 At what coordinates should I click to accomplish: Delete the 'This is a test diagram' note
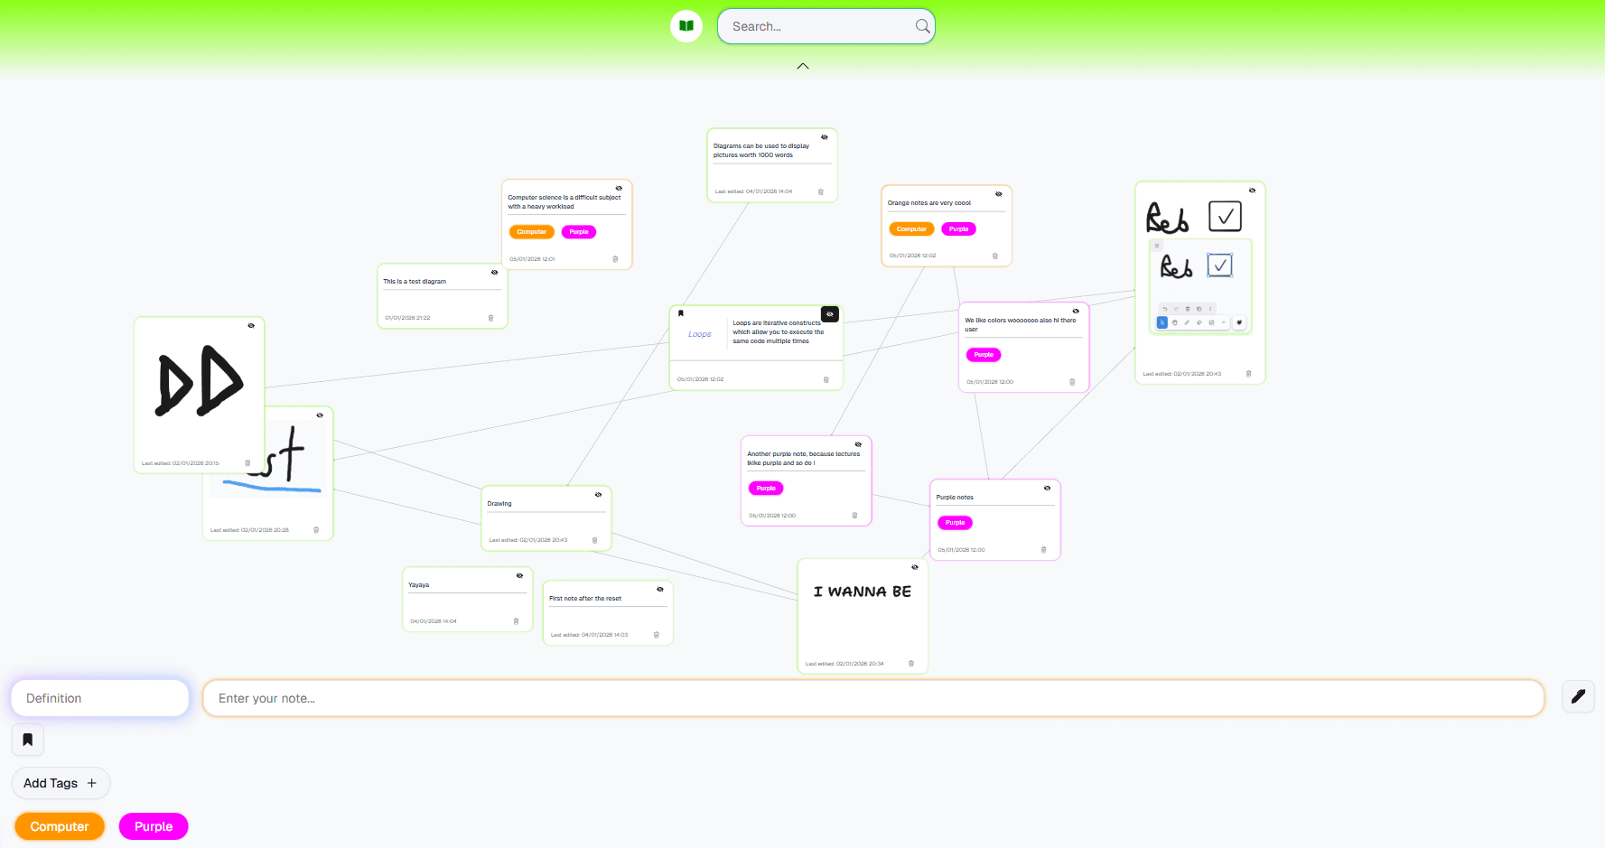491,317
